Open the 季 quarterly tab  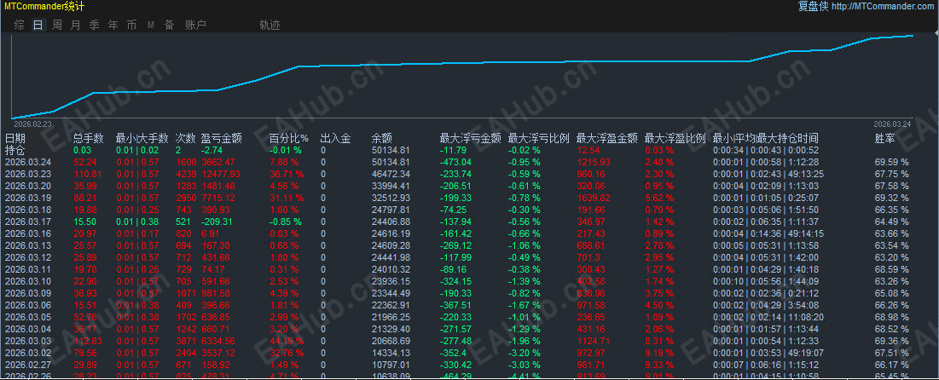[x=94, y=25]
